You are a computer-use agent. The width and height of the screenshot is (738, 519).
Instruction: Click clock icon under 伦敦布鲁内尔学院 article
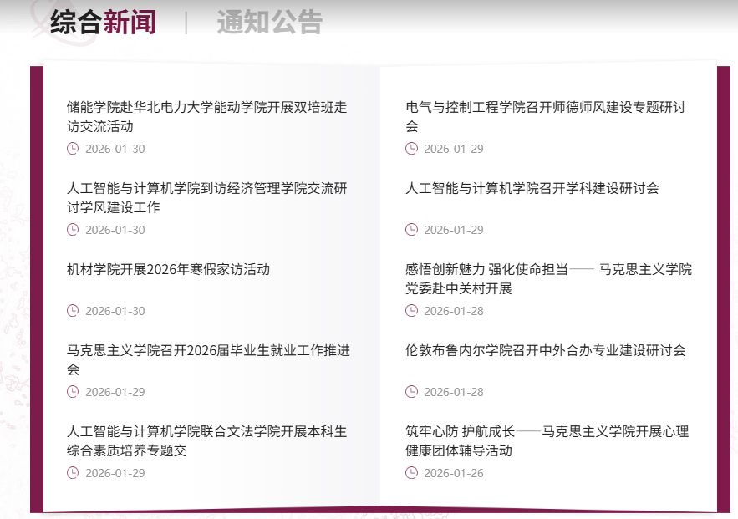click(x=411, y=392)
